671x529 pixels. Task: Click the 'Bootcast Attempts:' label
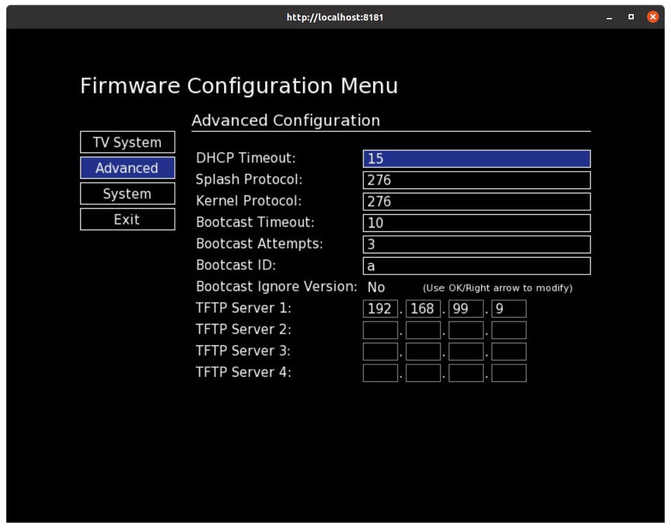point(259,244)
